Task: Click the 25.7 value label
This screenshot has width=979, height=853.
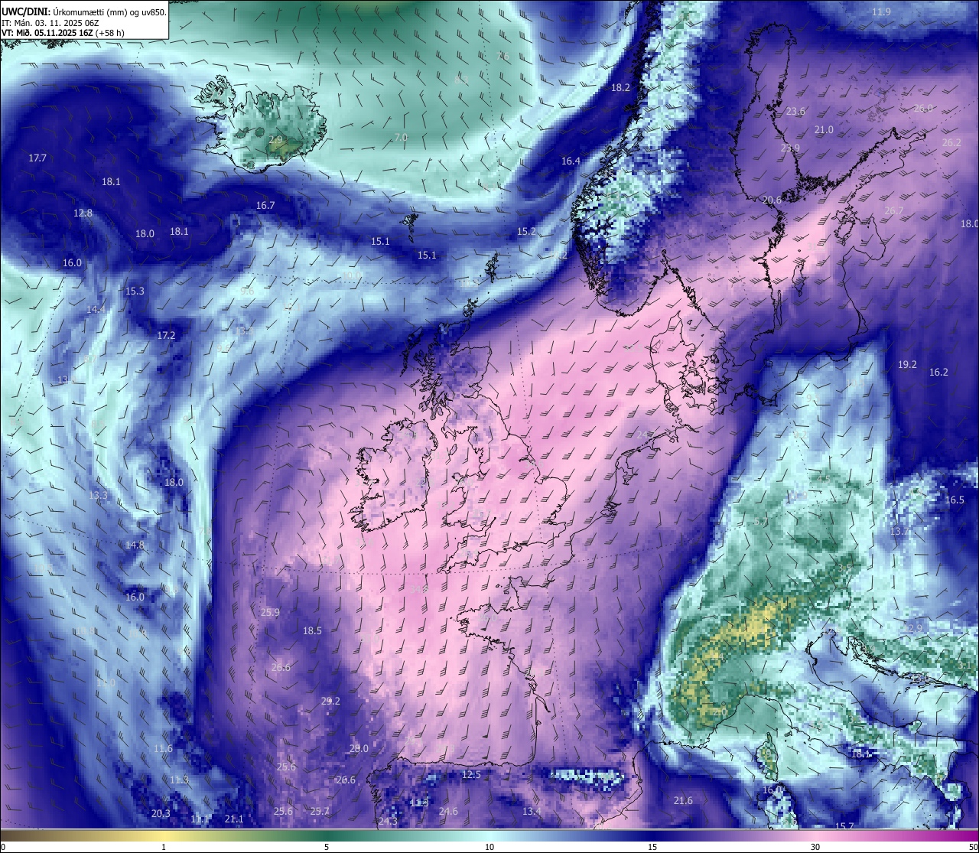Action: [x=320, y=812]
